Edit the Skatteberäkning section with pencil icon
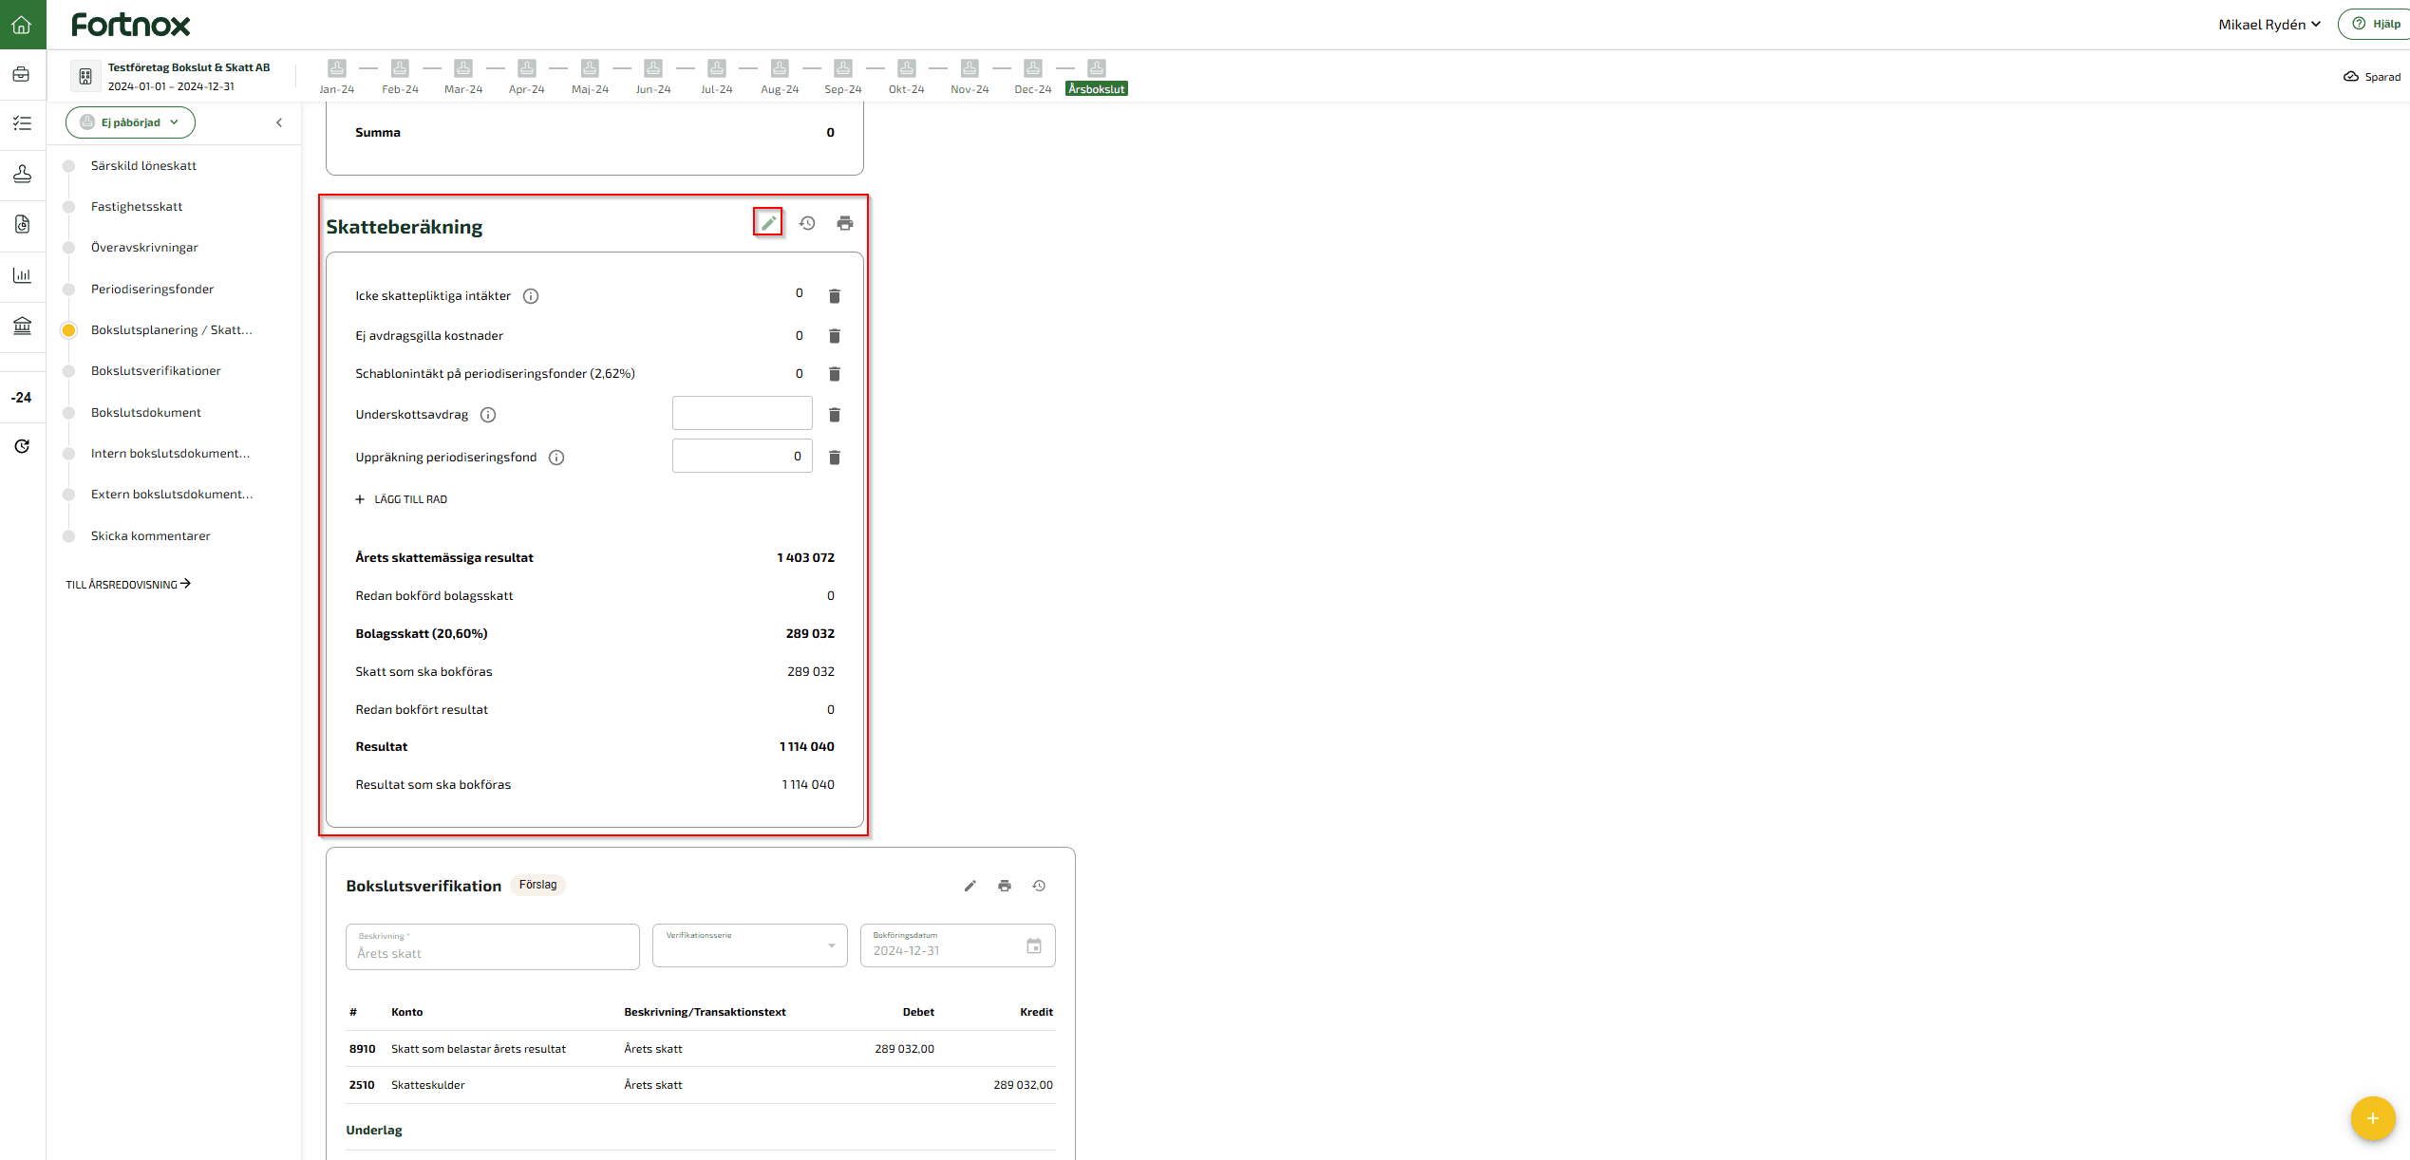 (x=768, y=223)
